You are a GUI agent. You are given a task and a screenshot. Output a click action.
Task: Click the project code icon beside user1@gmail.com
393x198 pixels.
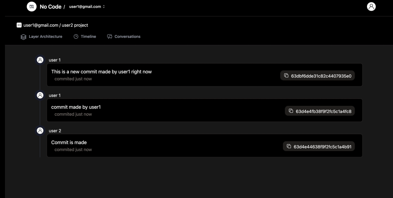point(19,25)
